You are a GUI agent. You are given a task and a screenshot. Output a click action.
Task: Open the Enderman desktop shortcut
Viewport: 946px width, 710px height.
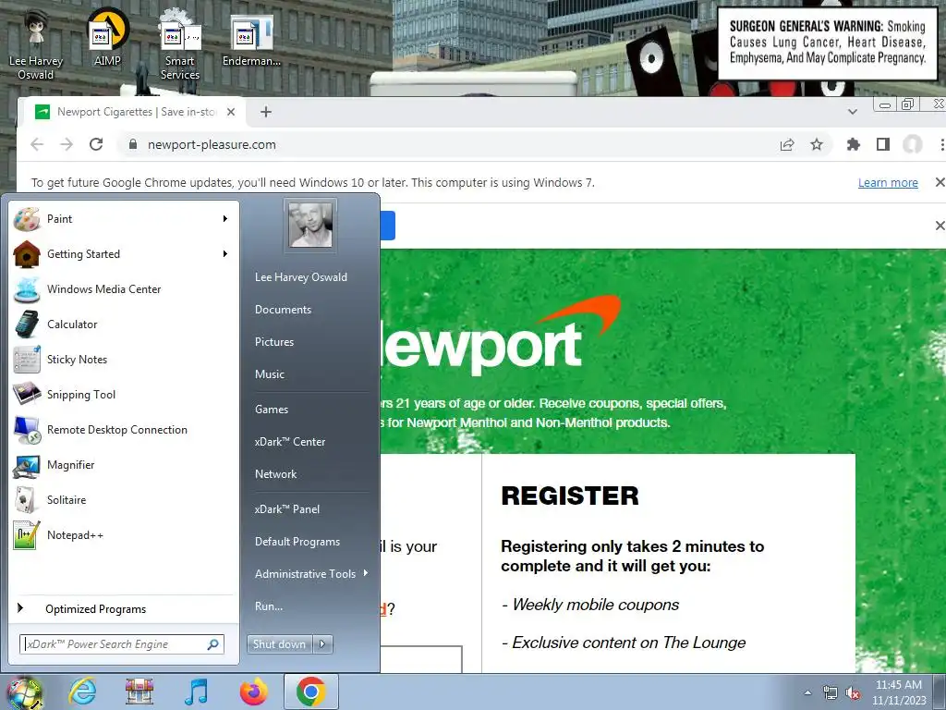coord(251,40)
